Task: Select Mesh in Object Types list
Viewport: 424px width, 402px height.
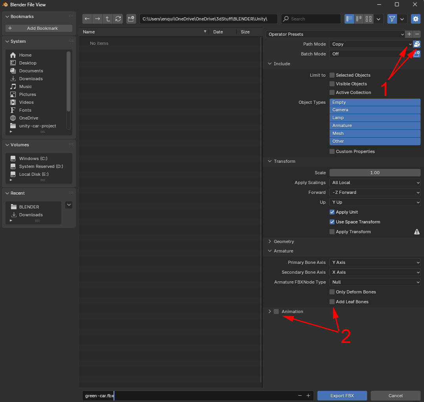Action: tap(375, 133)
